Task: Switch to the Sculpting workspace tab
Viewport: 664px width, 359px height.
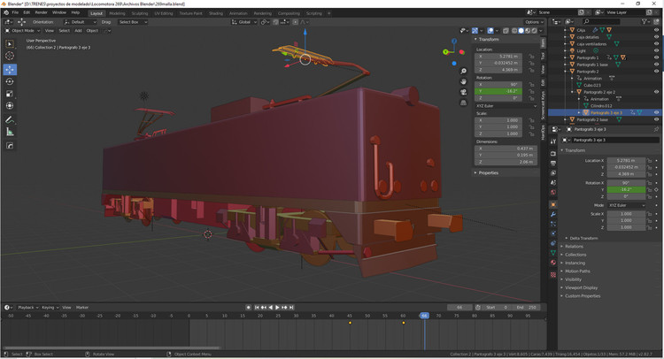Action: [140, 13]
